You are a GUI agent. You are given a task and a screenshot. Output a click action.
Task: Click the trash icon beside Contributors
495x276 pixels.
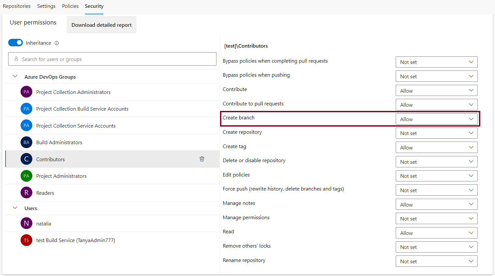point(202,159)
